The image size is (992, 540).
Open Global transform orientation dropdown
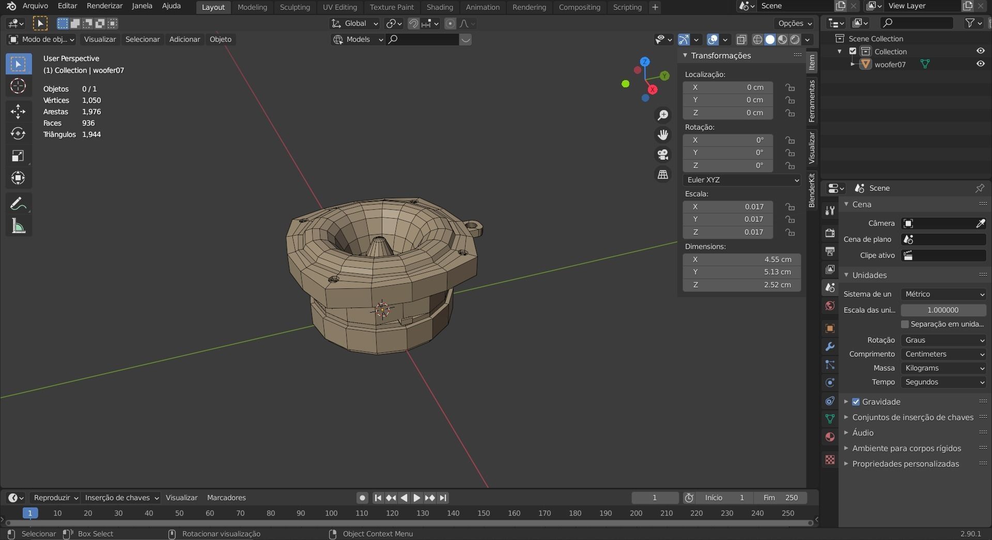coord(354,23)
